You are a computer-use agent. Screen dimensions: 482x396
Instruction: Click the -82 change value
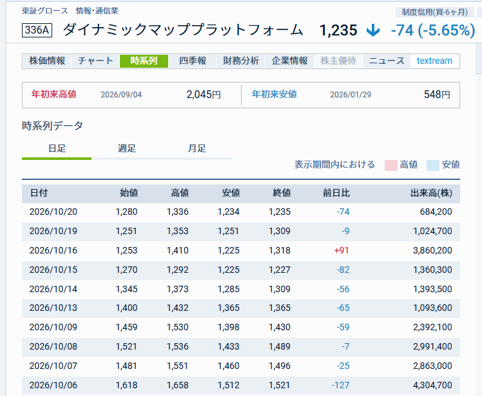click(x=343, y=270)
